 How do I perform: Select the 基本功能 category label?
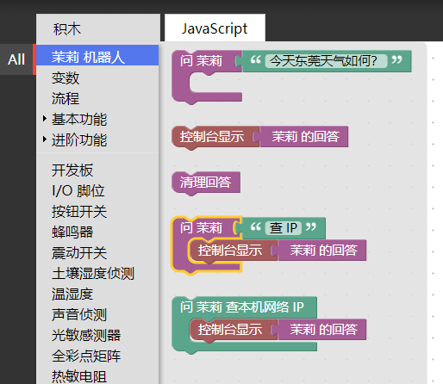[79, 119]
